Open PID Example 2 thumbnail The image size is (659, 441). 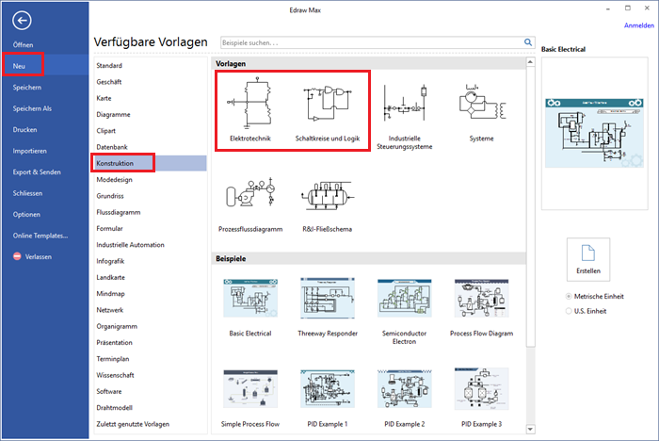[404, 389]
